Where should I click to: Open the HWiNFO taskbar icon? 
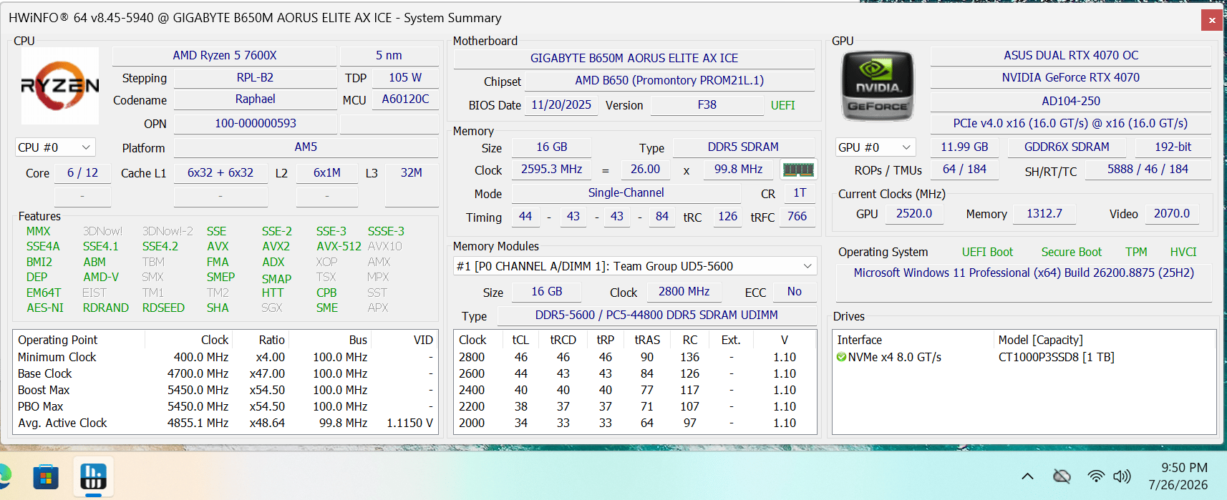[93, 477]
